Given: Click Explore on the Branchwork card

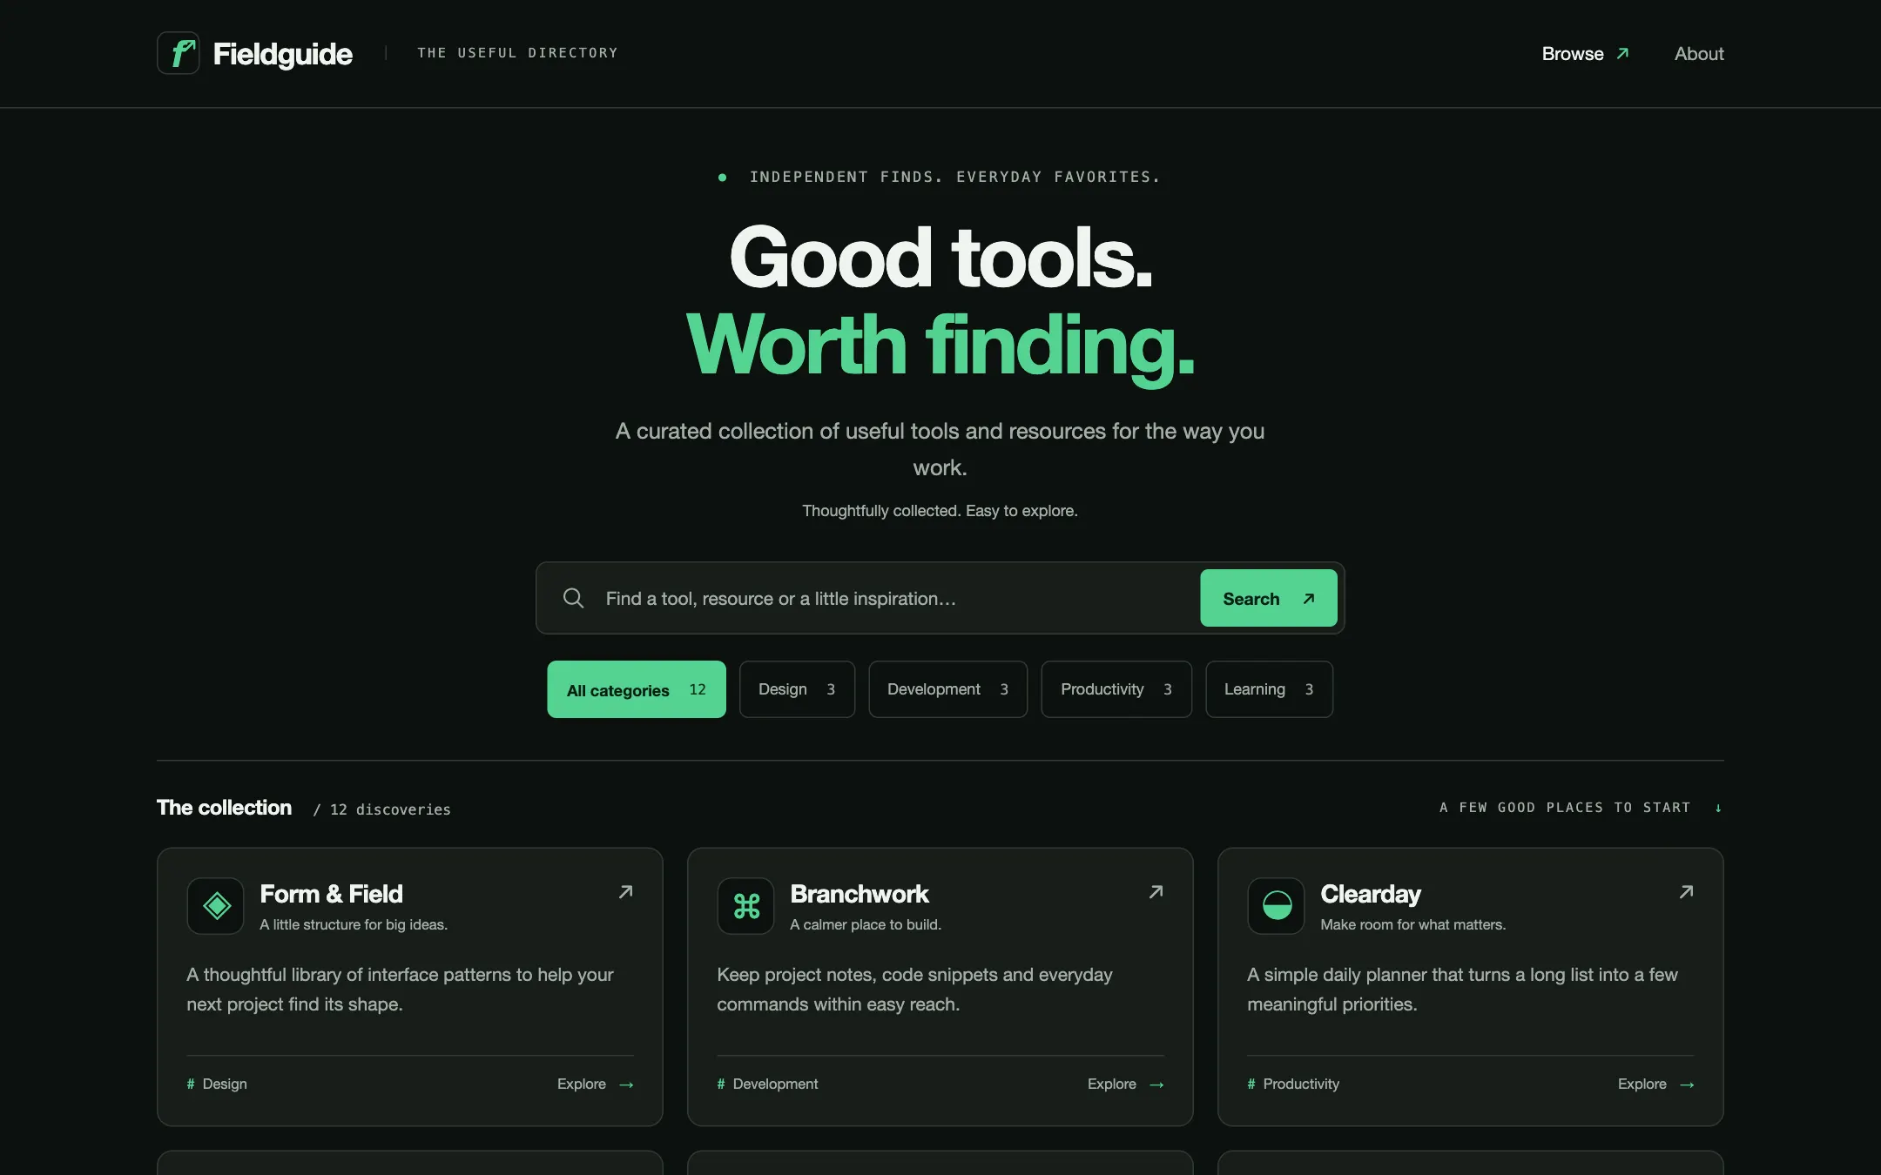Looking at the screenshot, I should point(1126,1084).
